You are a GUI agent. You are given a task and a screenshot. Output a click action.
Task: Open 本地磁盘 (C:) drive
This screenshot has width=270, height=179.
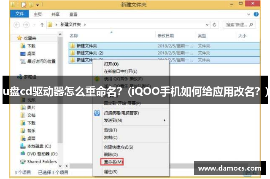pos(39,146)
